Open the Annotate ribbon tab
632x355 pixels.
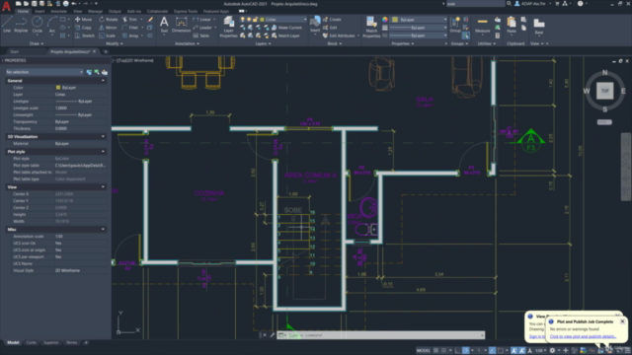tap(58, 11)
